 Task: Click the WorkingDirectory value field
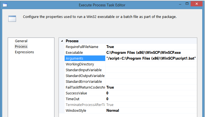(x=151, y=64)
